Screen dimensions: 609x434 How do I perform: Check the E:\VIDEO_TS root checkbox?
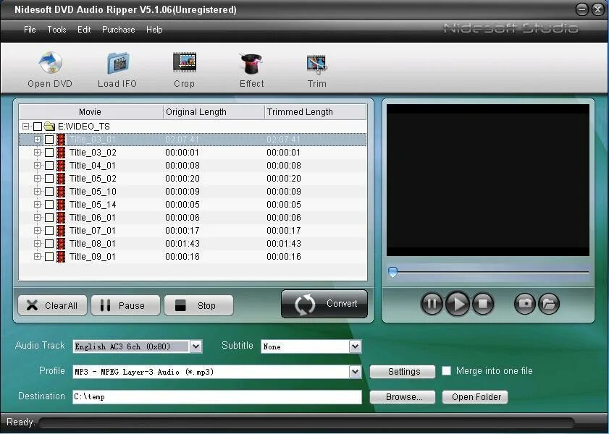38,127
